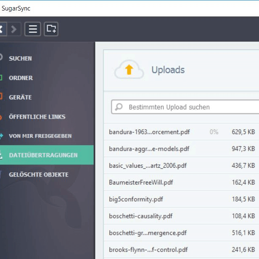Select brooks-flynn-...f-control.pdf upload

point(149,250)
